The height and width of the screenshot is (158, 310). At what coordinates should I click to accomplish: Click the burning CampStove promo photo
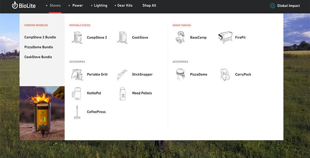(42, 113)
